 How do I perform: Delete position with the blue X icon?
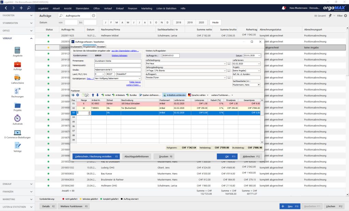coord(77,95)
